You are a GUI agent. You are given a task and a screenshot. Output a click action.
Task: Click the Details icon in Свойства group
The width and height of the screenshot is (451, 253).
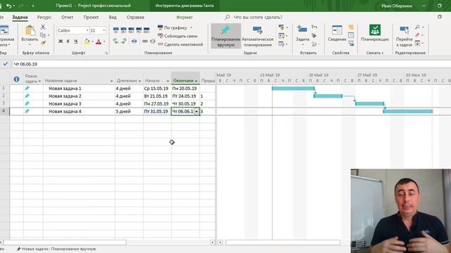click(351, 35)
